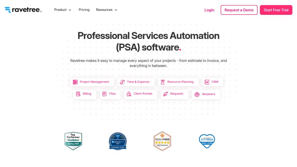Open the Resource Planning feature link
297x167 pixels.
coord(178,82)
